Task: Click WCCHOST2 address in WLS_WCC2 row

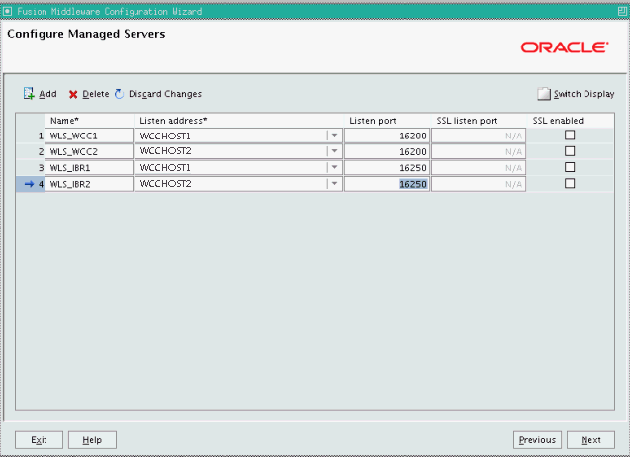Action: (x=165, y=151)
